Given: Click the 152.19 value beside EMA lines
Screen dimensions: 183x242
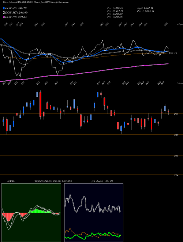Looking at the screenshot, I should click(x=173, y=54).
